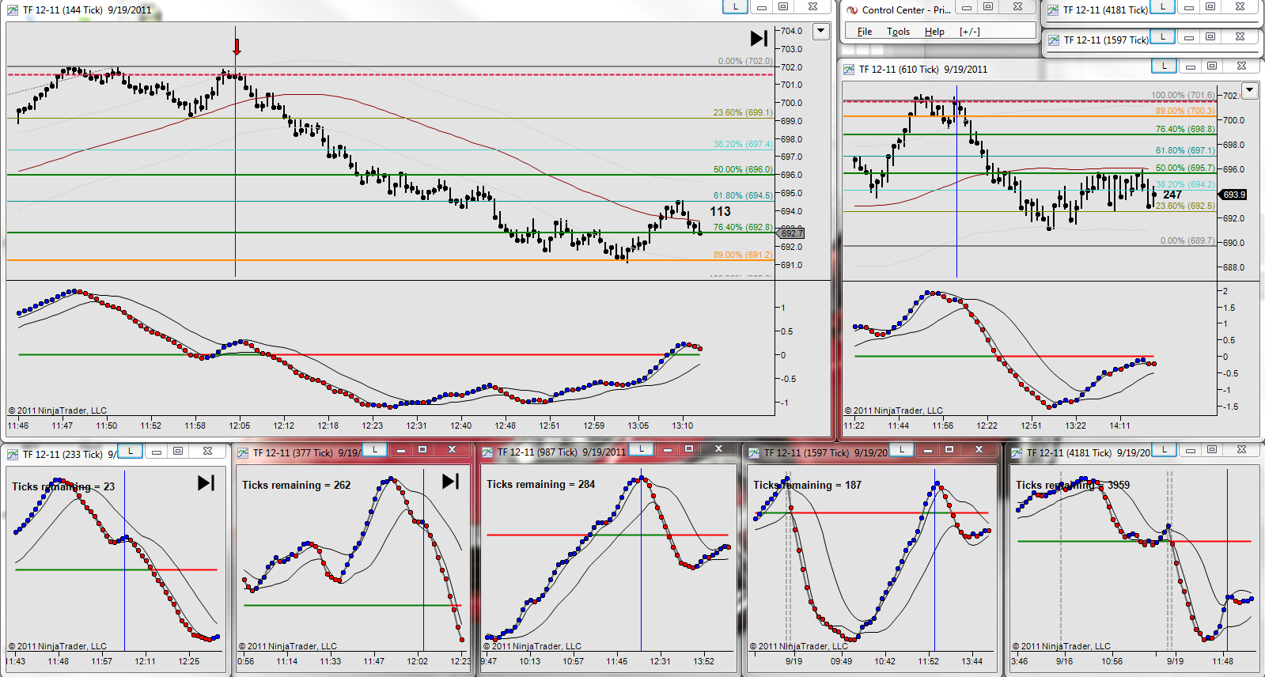The image size is (1265, 677).
Task: Toggle the L button on the collapsed top 4181 Tick window
Action: tap(1162, 6)
